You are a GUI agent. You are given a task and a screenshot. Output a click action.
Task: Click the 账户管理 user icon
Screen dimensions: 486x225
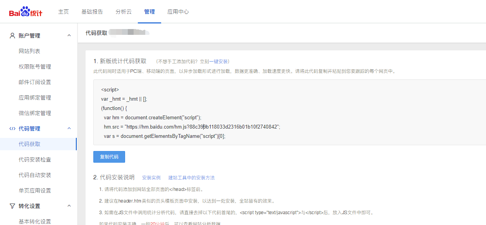pos(12,36)
